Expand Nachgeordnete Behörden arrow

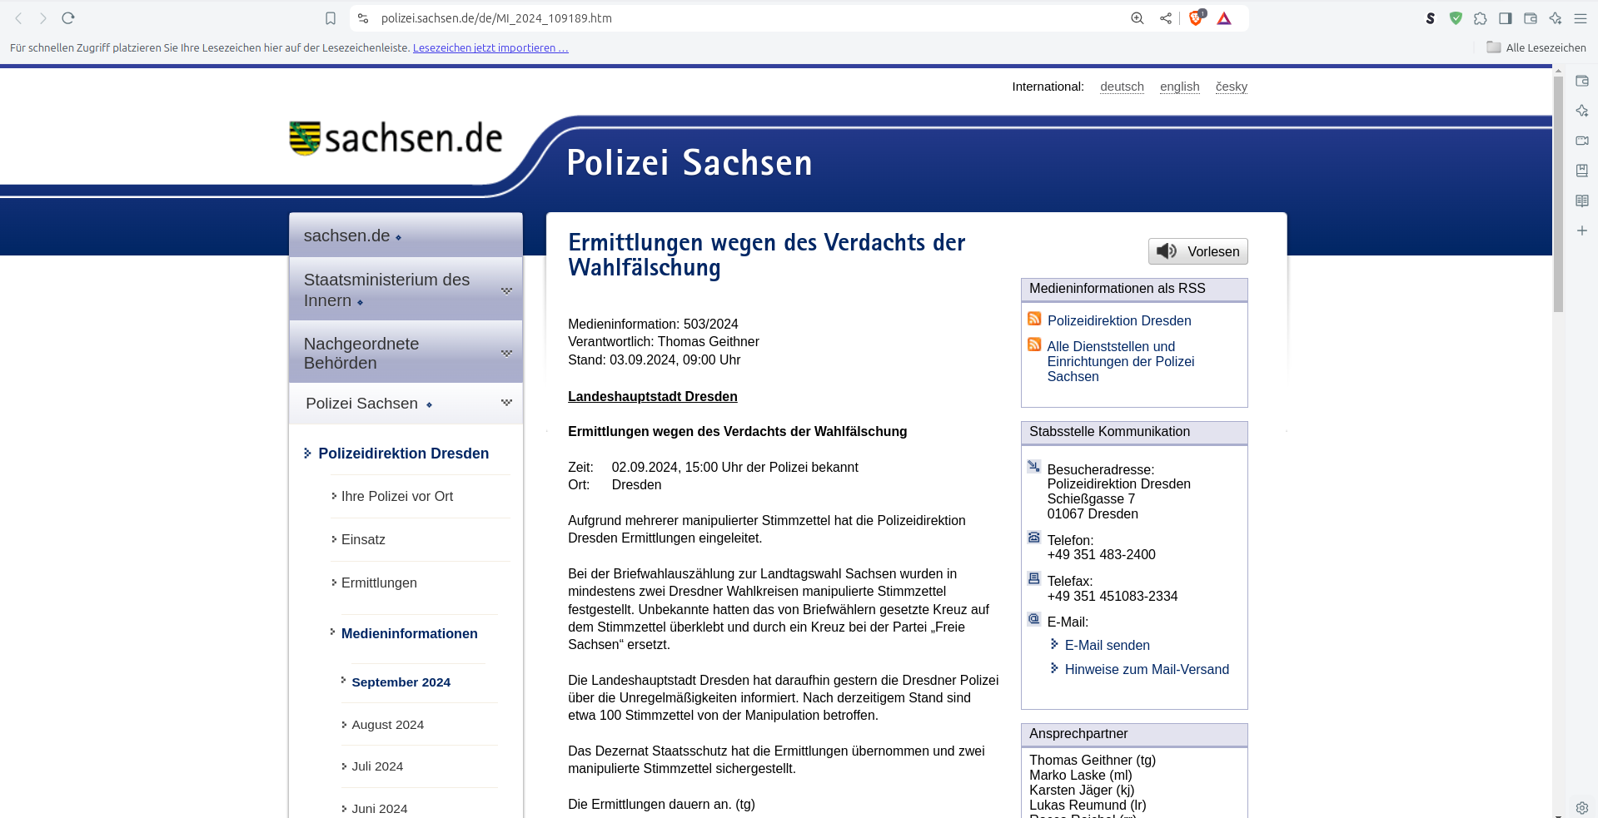(x=506, y=353)
